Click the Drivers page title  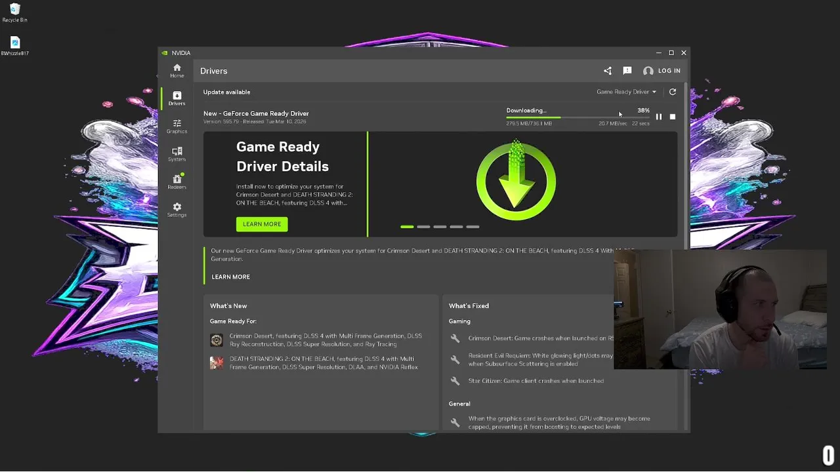[x=213, y=71]
